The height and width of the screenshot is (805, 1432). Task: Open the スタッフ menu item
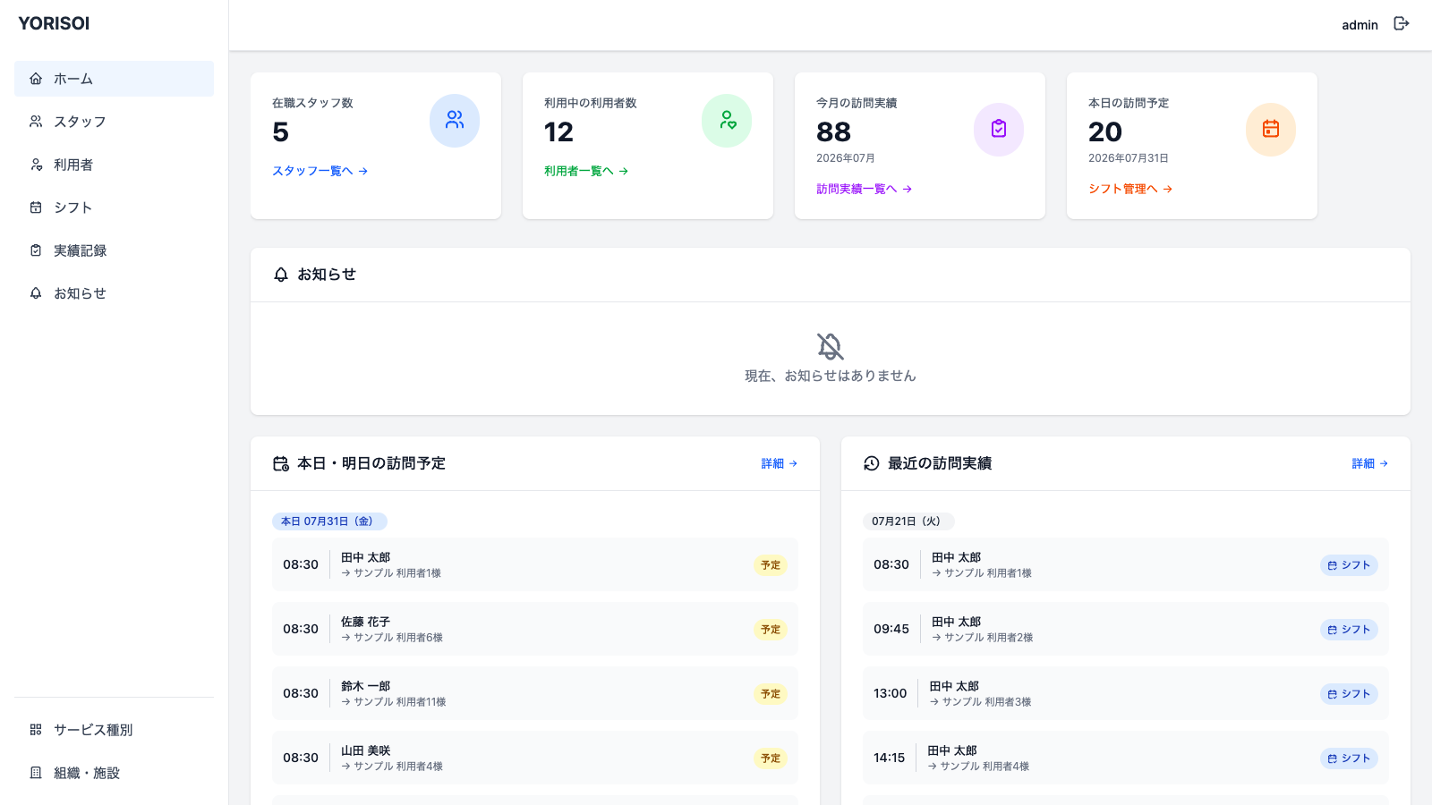coord(114,122)
